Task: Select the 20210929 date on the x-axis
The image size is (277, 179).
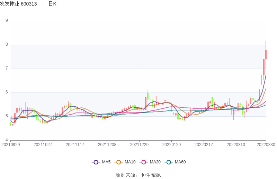Action: click(11, 145)
